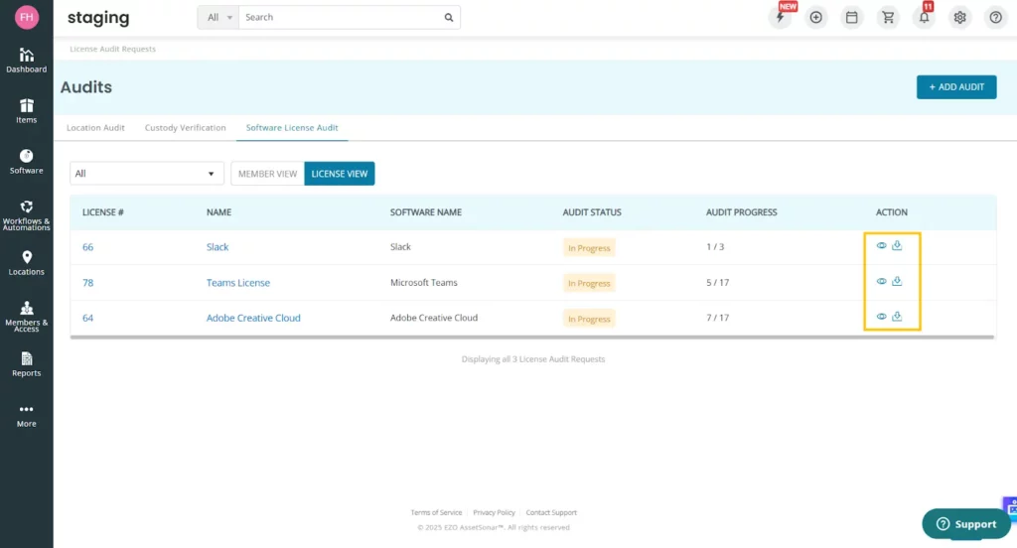The width and height of the screenshot is (1017, 548).
Task: View the Slack license audit details
Action: point(881,246)
